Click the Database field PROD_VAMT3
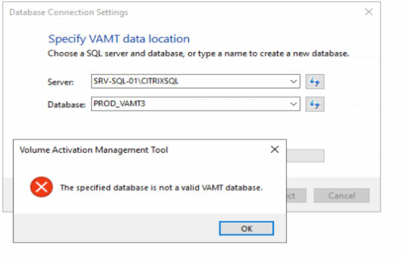Image resolution: width=403 pixels, height=260 pixels. click(196, 104)
